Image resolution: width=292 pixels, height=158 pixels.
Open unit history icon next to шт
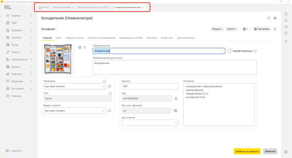coord(175,111)
